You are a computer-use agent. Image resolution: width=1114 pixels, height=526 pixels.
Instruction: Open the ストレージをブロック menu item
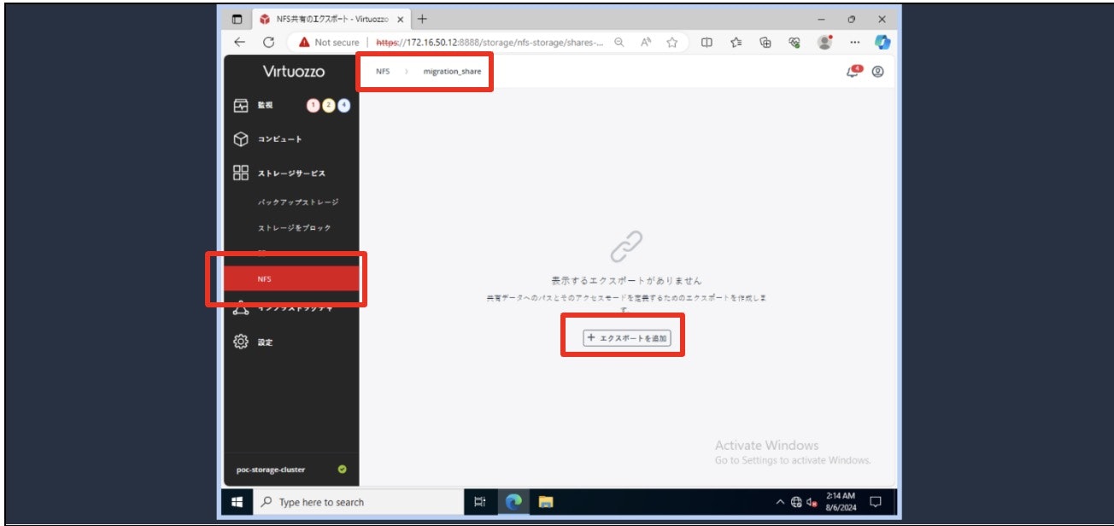(294, 228)
